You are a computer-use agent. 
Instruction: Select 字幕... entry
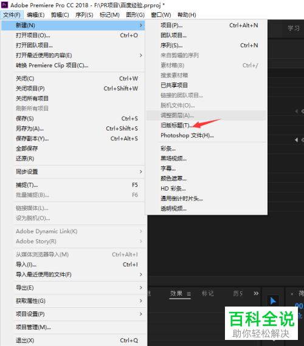coord(206,169)
